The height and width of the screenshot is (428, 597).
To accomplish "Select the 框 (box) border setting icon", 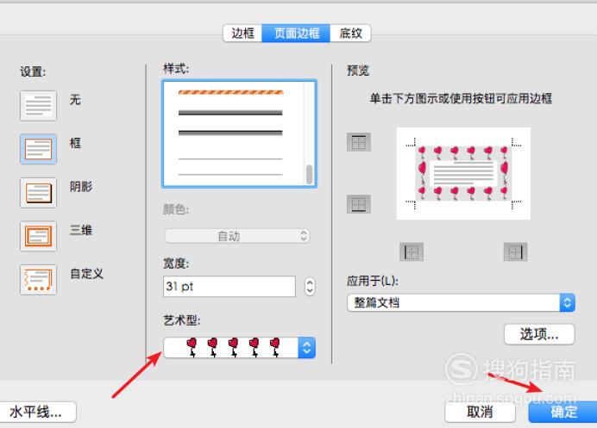I will coord(38,149).
